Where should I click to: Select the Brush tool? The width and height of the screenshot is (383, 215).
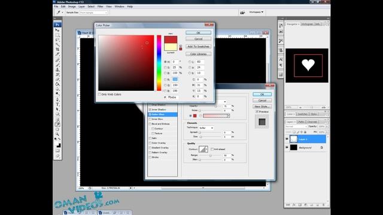tap(57, 65)
